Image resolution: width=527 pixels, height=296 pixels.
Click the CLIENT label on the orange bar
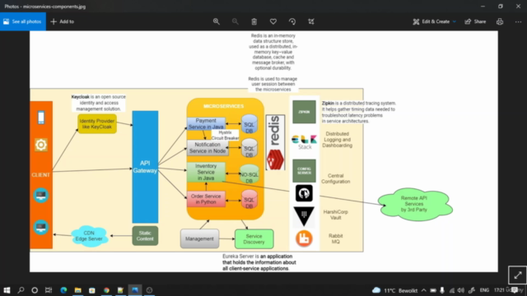[40, 175]
